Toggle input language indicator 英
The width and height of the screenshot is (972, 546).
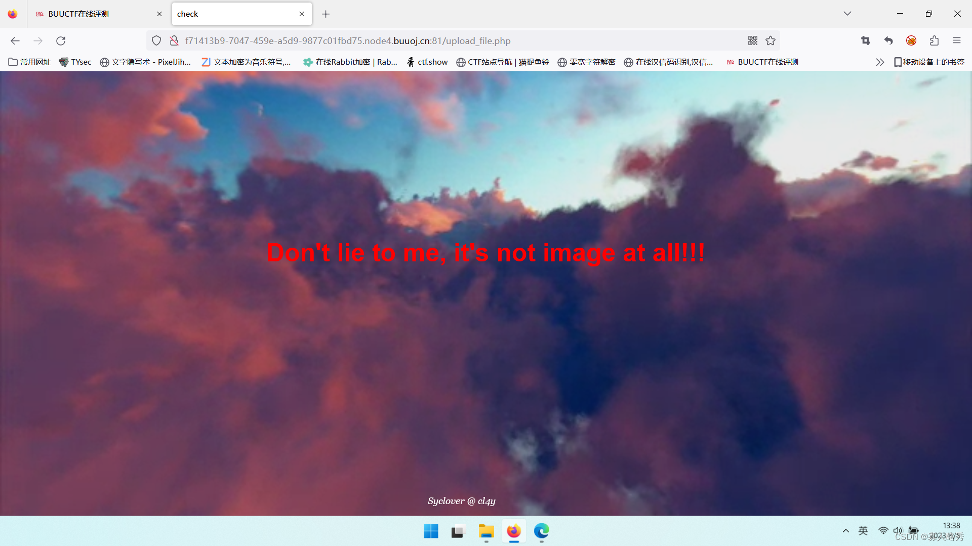(x=863, y=530)
